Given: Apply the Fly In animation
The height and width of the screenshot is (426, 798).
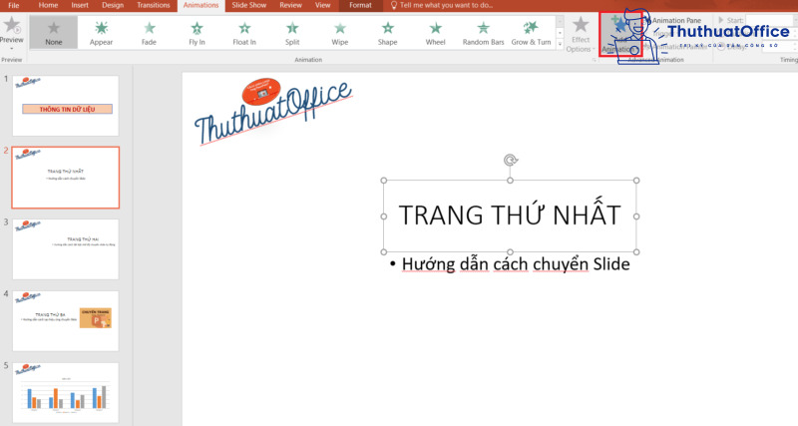Looking at the screenshot, I should pyautogui.click(x=197, y=32).
